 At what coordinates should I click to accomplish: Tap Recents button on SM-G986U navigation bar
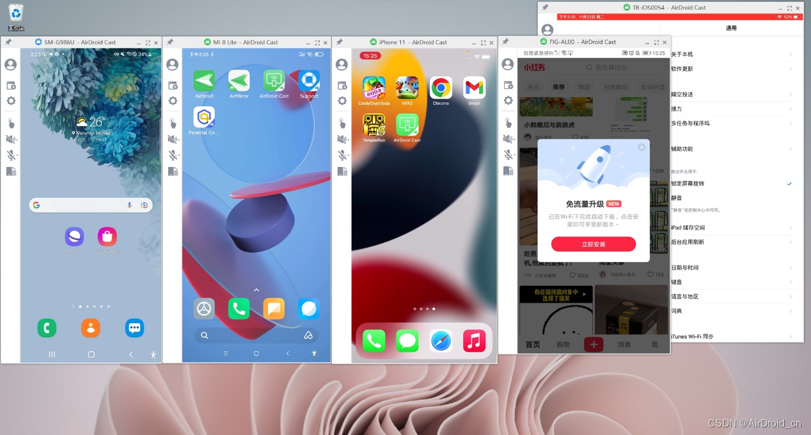point(52,354)
